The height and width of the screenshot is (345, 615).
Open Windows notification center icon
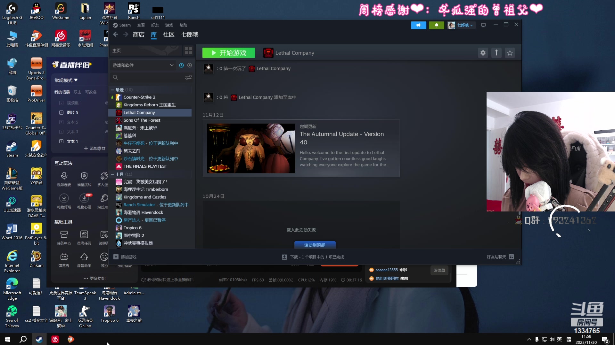click(605, 340)
